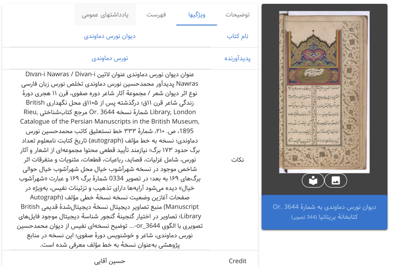
Task: Click the پدیدآورنده field label
Action: 238,58
